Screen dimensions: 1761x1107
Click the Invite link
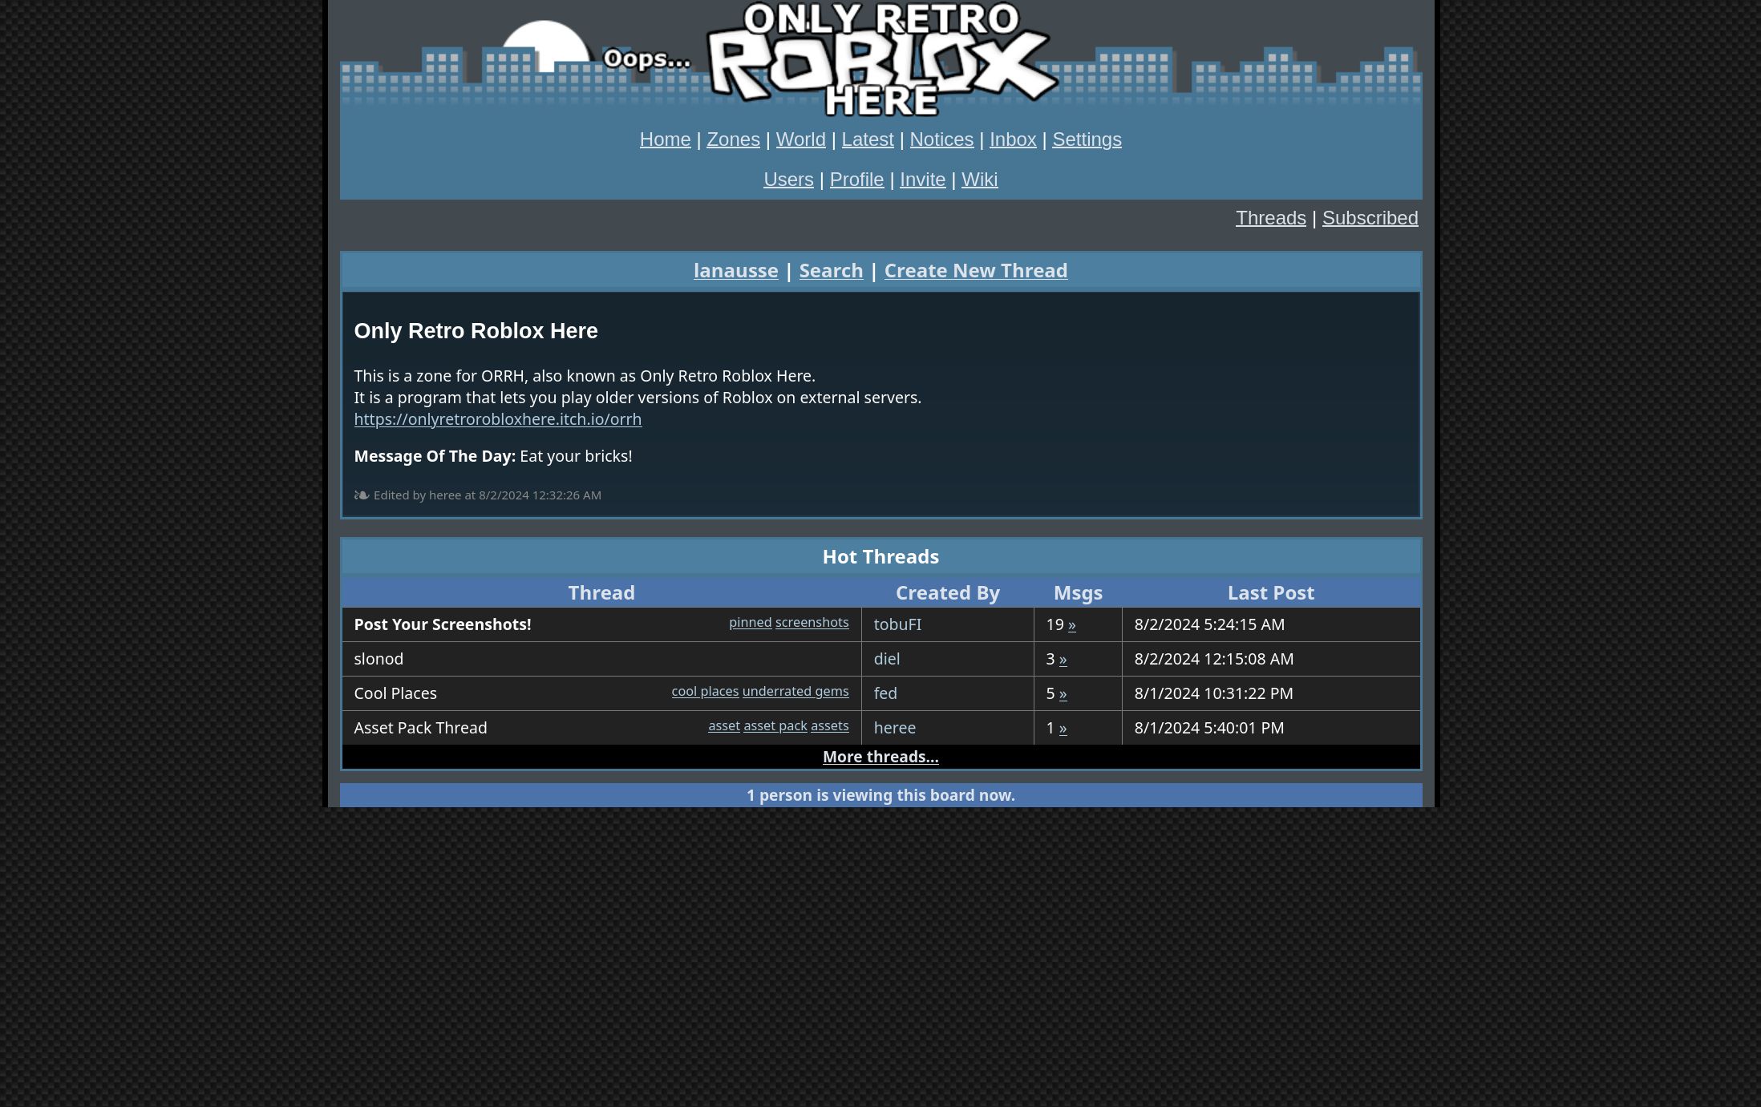[922, 180]
